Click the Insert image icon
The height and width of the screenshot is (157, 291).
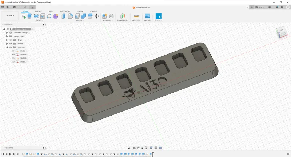tap(148, 16)
